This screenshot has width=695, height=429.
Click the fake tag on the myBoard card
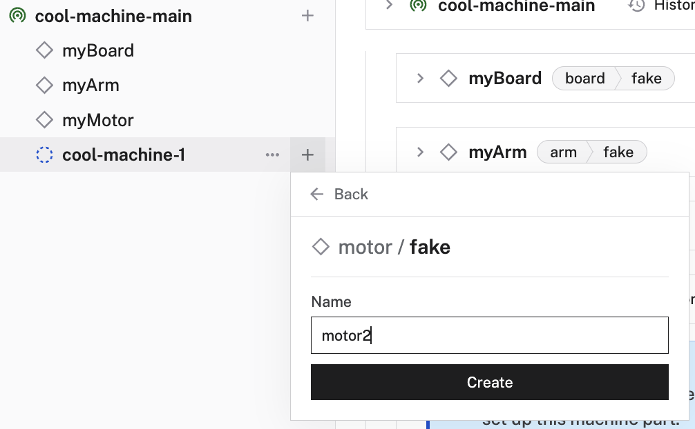[x=645, y=78]
